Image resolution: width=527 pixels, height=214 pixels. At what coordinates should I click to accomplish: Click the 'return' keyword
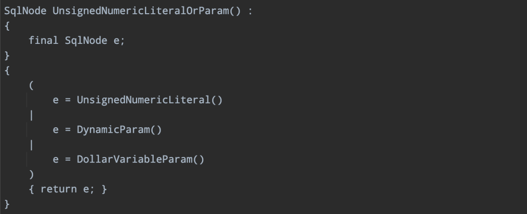[x=59, y=189]
